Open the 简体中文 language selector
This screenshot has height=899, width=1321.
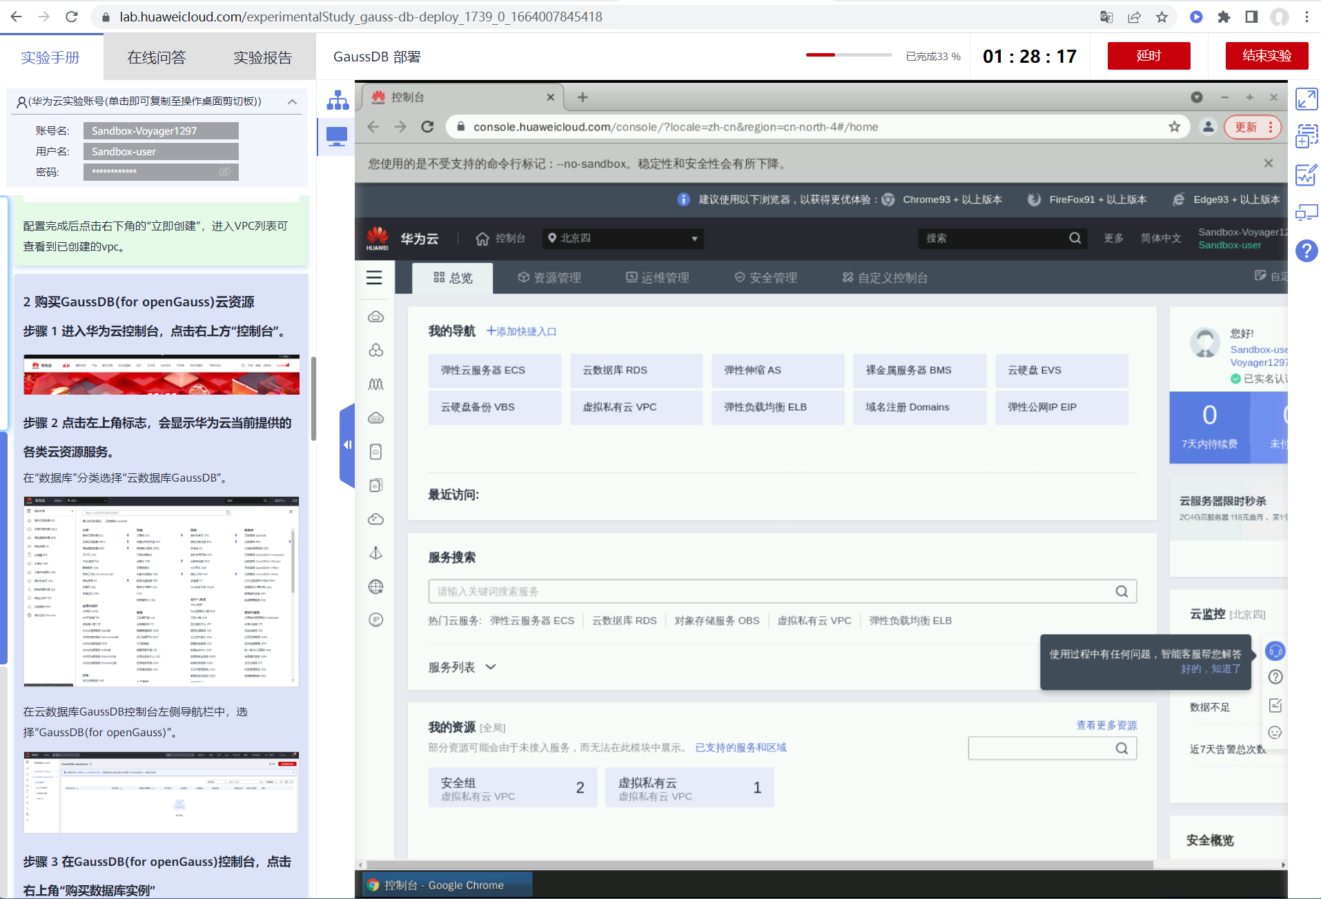click(x=1161, y=238)
